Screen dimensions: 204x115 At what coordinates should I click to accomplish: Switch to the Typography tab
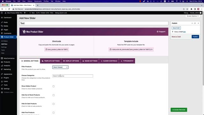pyautogui.click(x=127, y=61)
